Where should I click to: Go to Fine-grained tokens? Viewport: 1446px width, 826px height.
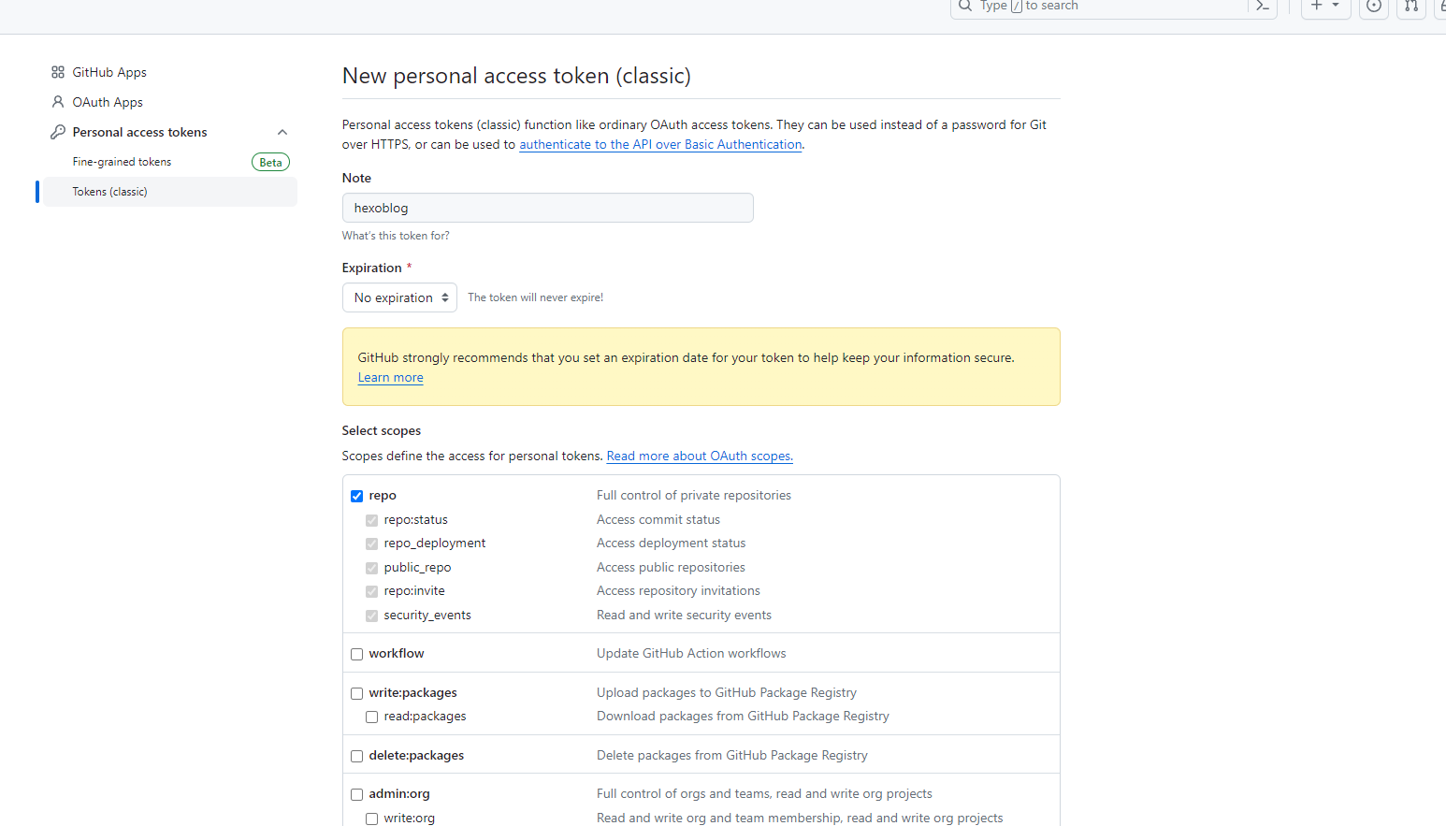click(x=123, y=162)
